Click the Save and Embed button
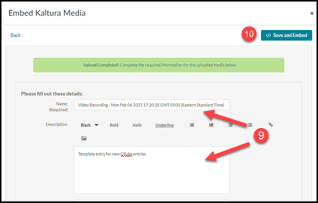This screenshot has width=318, height=203. [286, 35]
